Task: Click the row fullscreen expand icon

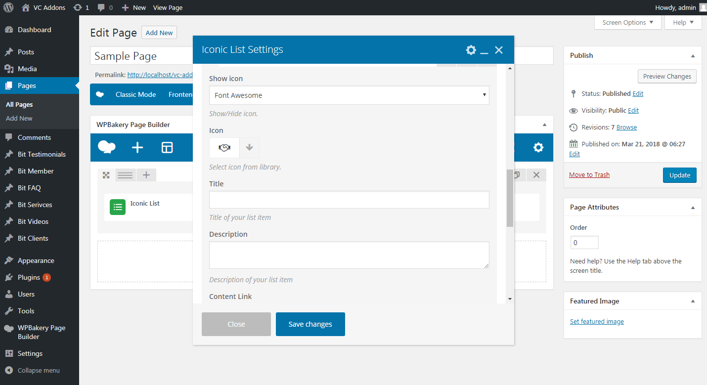Action: click(106, 175)
